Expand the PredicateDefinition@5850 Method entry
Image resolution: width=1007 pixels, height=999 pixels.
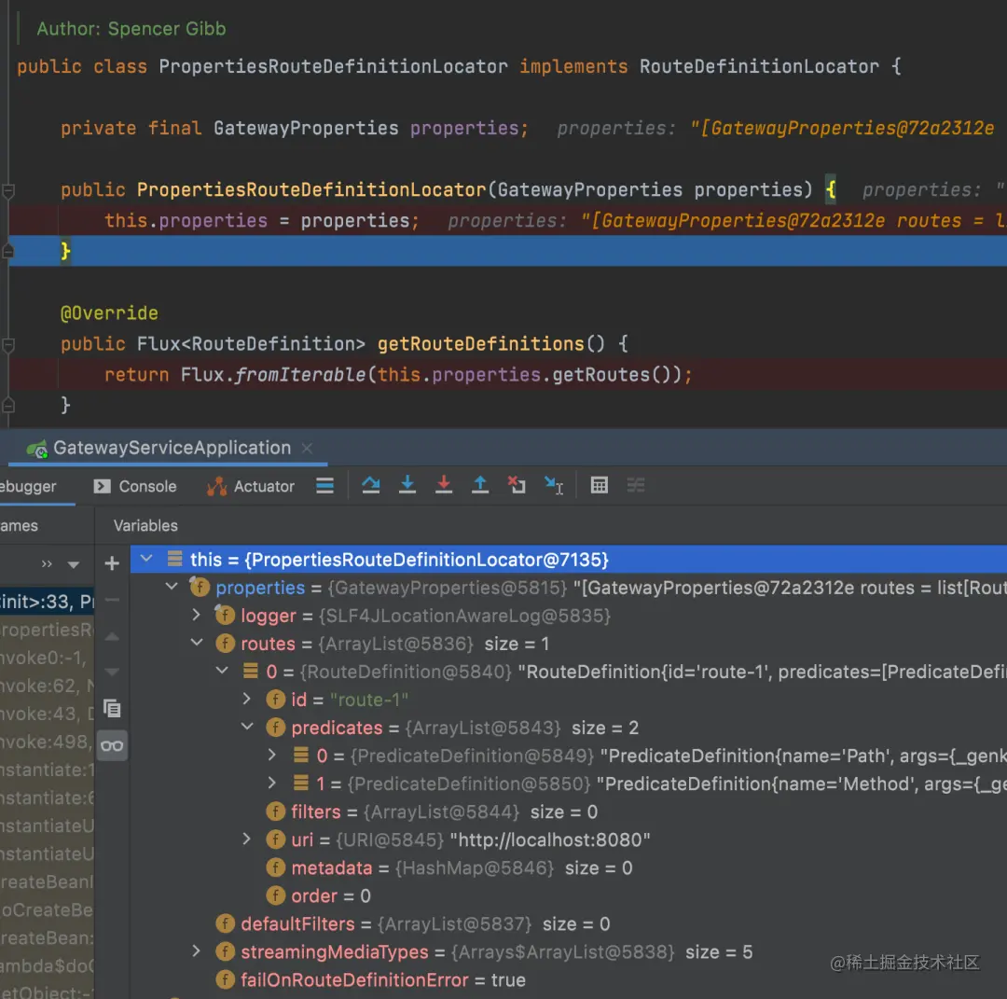[272, 784]
